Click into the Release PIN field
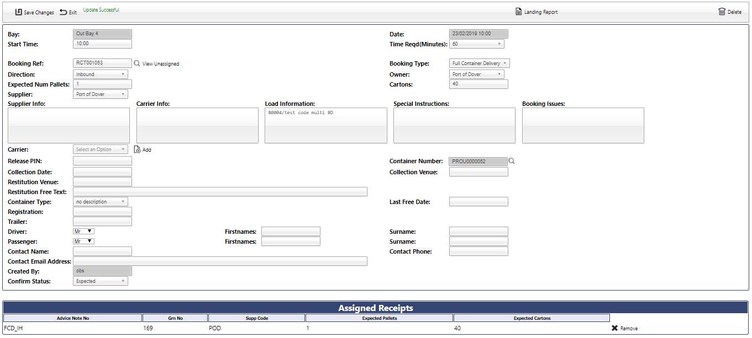 (102, 161)
